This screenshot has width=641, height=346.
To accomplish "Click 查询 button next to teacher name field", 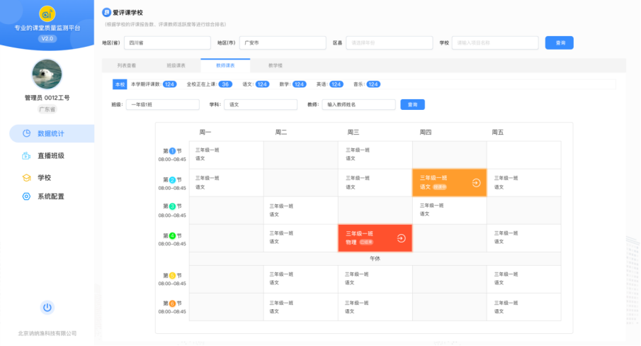I will (412, 104).
